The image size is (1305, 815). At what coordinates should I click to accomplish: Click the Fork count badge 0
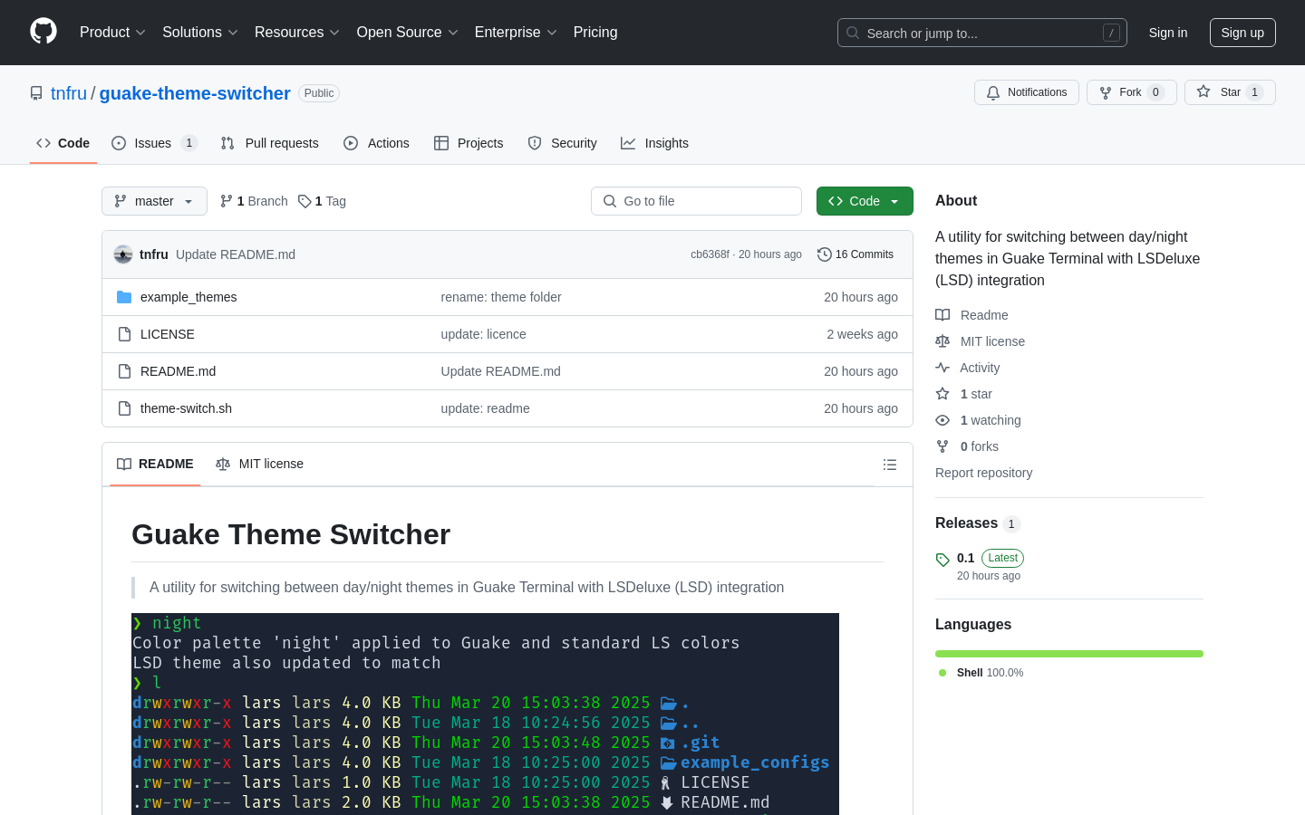(1155, 92)
